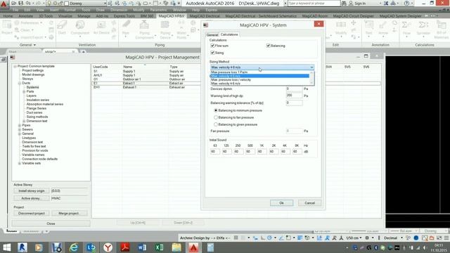Switch to the General tab in System dialog
This screenshot has height=253, width=450.
(212, 35)
